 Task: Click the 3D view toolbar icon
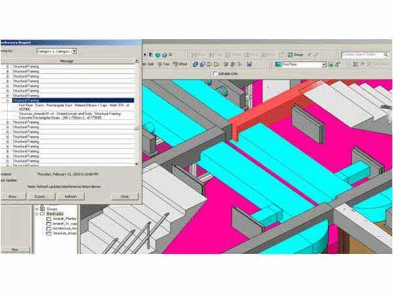[170, 54]
